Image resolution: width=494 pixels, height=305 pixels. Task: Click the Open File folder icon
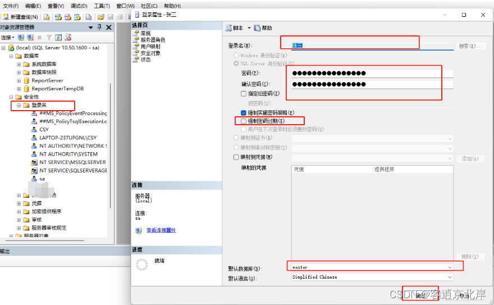(x=101, y=17)
